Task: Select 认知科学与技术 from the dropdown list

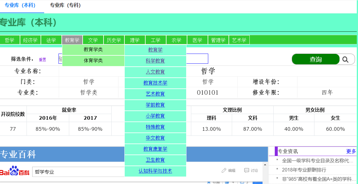Action: (x=155, y=171)
